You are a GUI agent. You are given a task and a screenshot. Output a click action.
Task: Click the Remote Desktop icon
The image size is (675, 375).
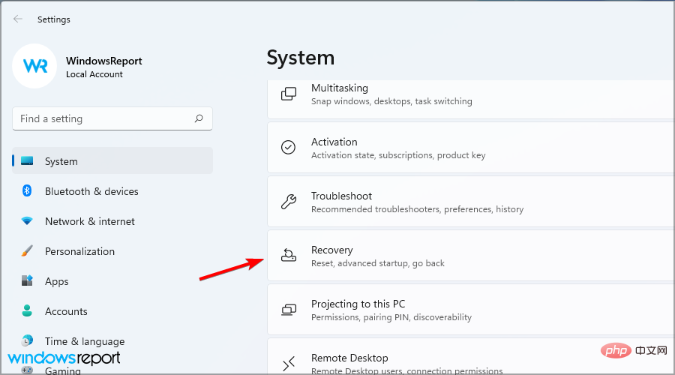pyautogui.click(x=289, y=364)
